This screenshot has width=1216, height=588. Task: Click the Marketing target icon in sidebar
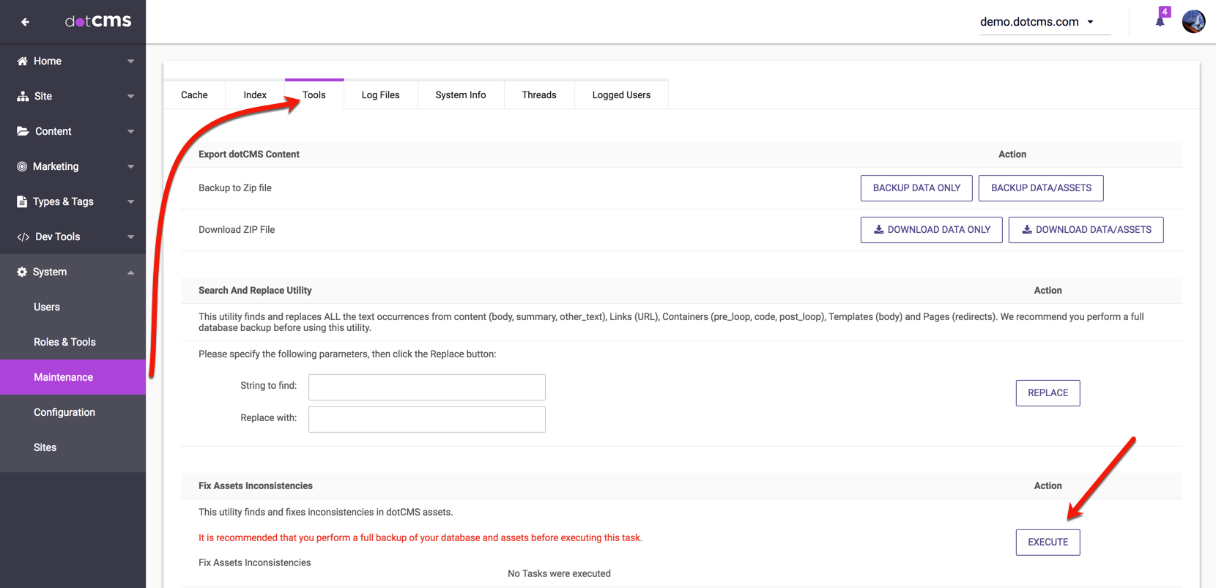coord(22,166)
